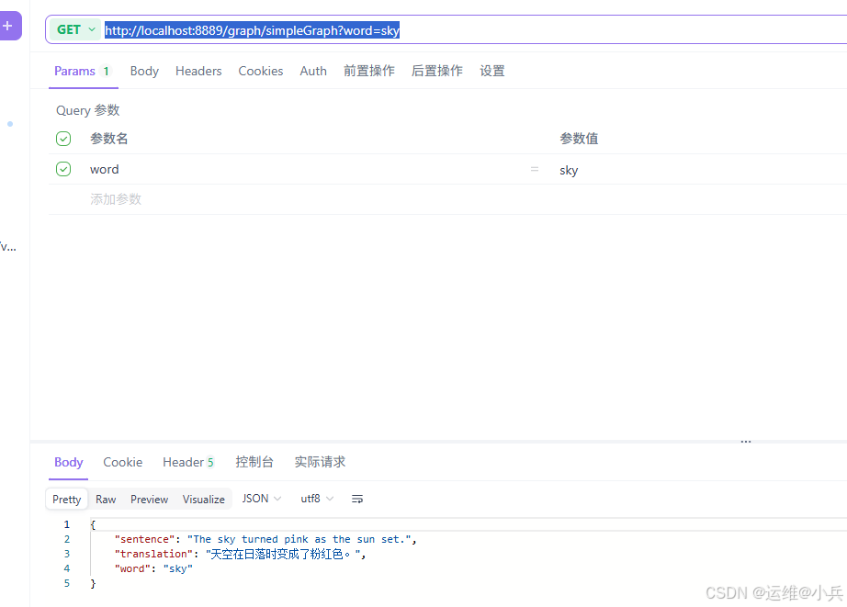Select the Visualize view button
Image resolution: width=847 pixels, height=607 pixels.
click(204, 499)
